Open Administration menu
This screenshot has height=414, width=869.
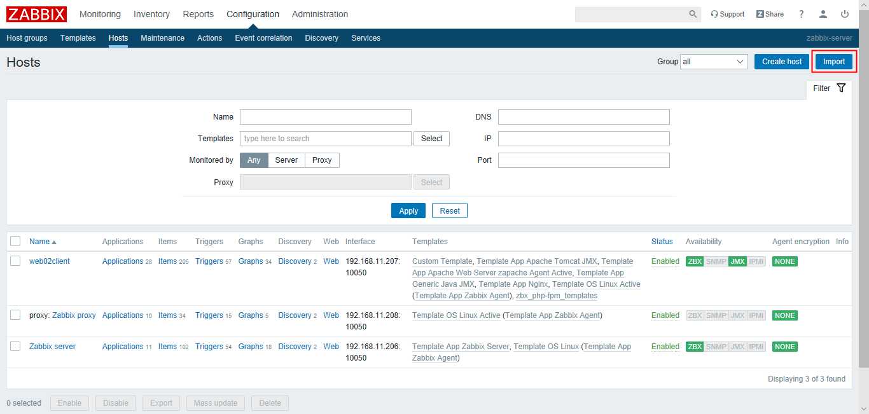pos(320,14)
